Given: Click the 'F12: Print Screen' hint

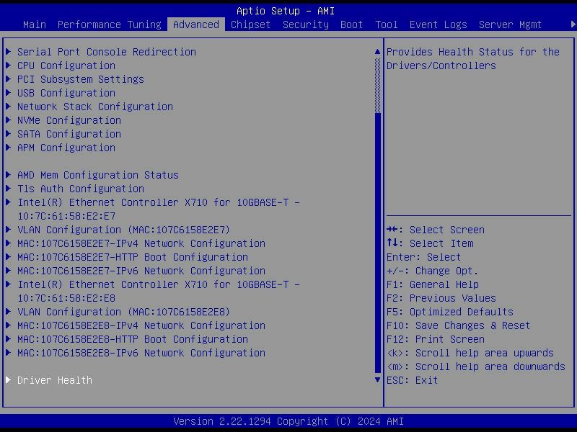Looking at the screenshot, I should pos(436,339).
